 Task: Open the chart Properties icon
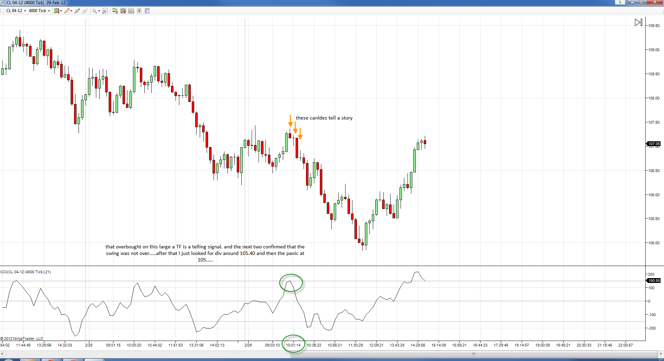147,11
